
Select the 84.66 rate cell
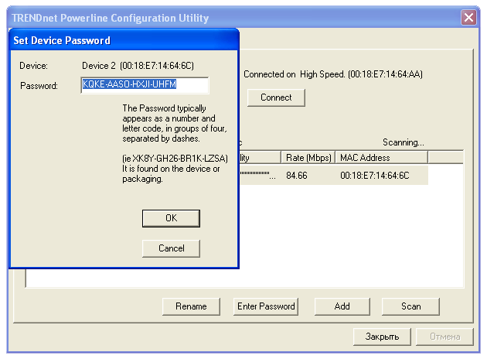[x=297, y=176]
